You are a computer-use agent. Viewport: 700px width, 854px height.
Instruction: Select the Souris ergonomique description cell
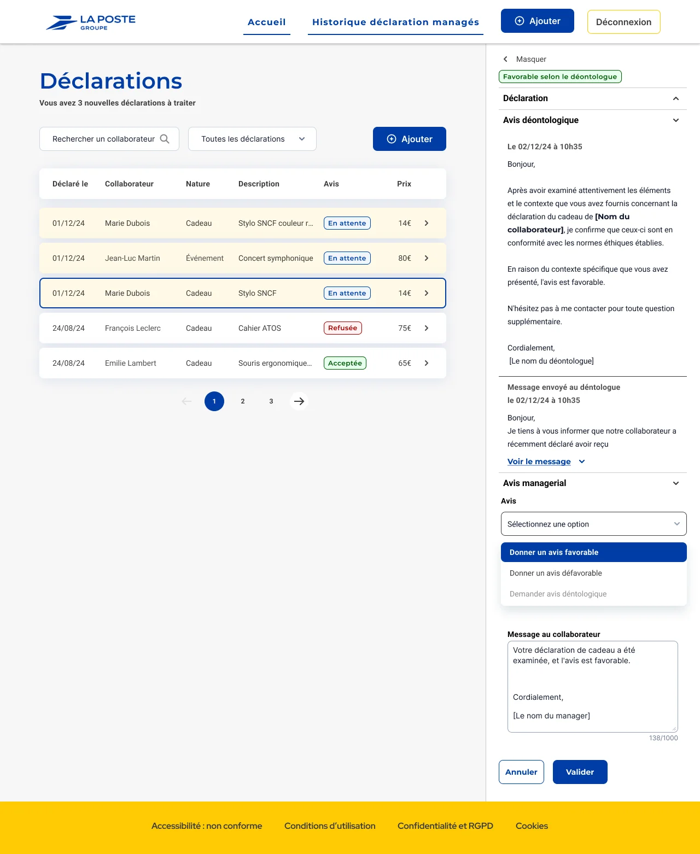pos(275,363)
